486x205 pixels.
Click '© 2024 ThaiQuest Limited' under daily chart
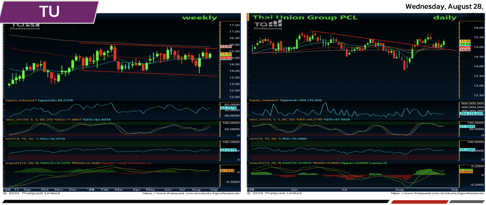(274, 193)
